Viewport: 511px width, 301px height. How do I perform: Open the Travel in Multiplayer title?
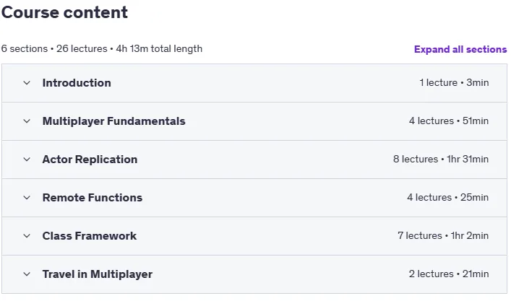pyautogui.click(x=97, y=274)
